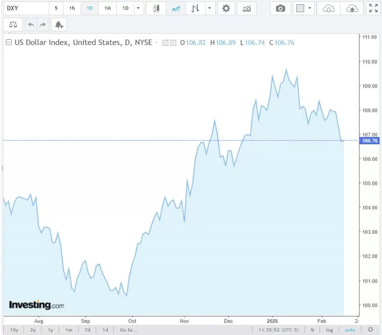Screen dimensions: 382x335
Task: Collapse the US Dollar Index legend
Action: [x=8, y=43]
